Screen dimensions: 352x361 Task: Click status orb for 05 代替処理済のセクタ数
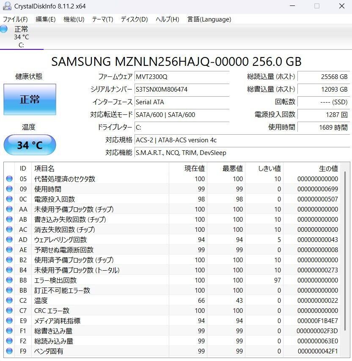click(9, 179)
